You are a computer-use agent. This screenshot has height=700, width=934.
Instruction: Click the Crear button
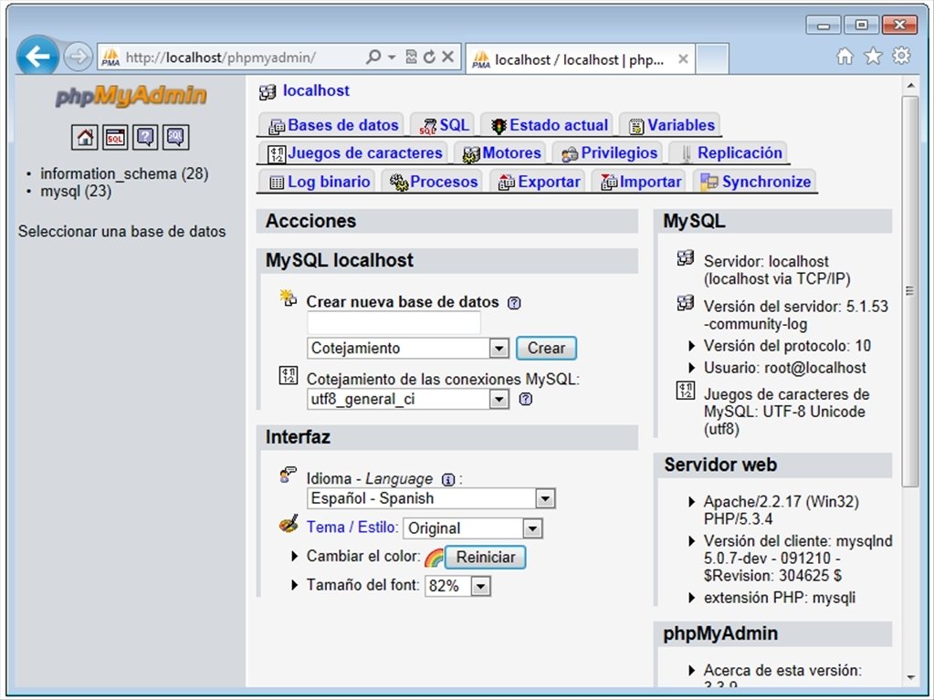click(x=546, y=349)
